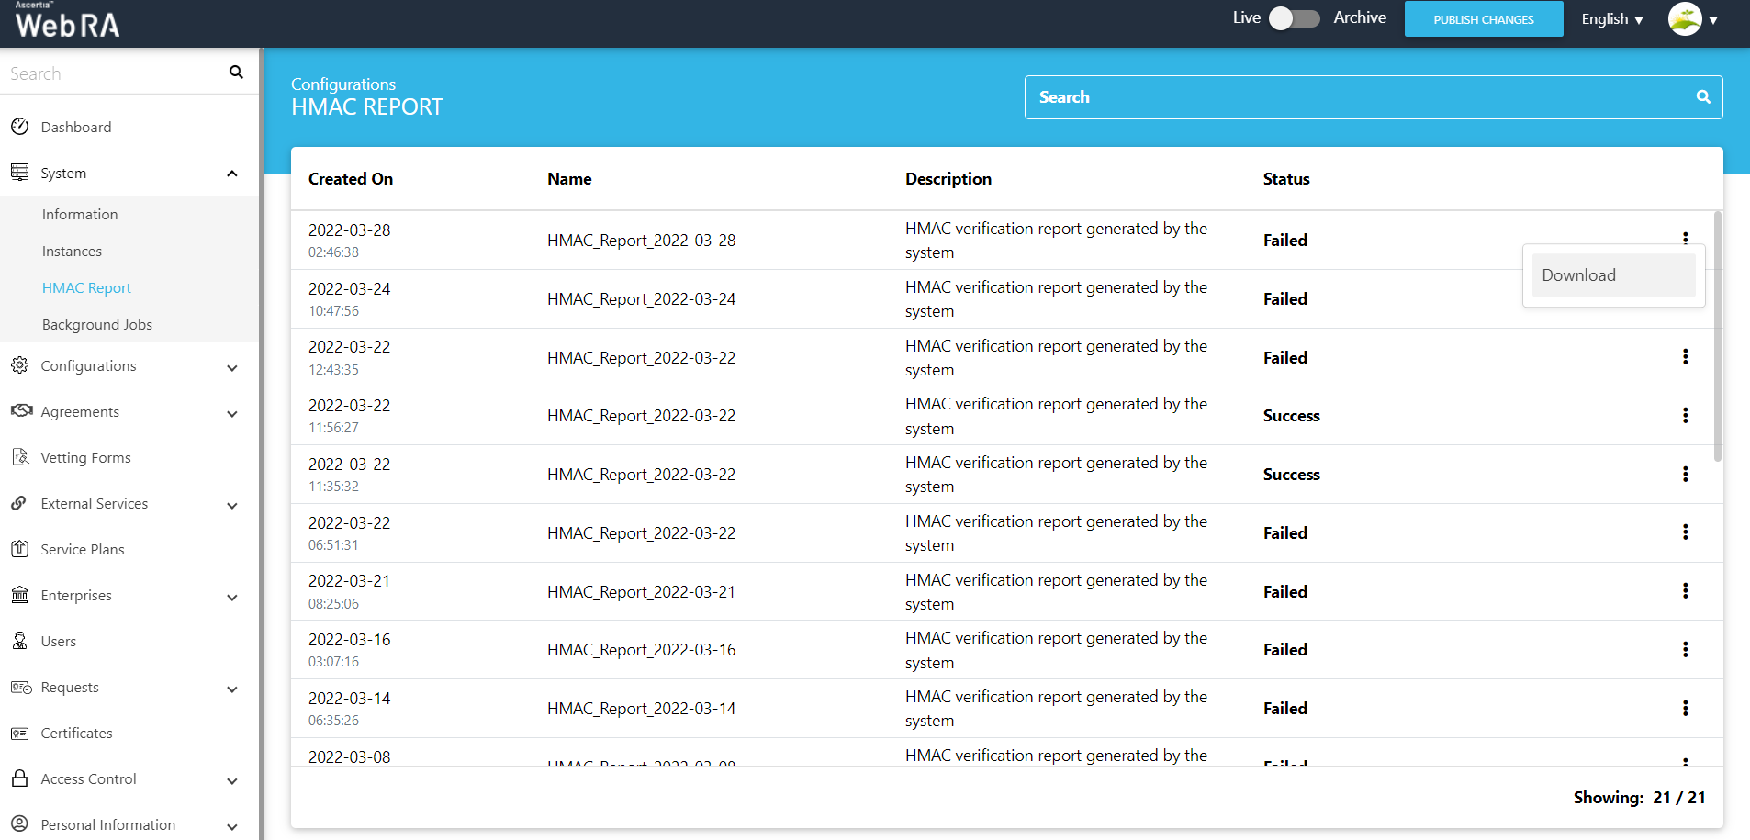Open the user profile avatar menu
The image size is (1750, 840).
click(1692, 19)
